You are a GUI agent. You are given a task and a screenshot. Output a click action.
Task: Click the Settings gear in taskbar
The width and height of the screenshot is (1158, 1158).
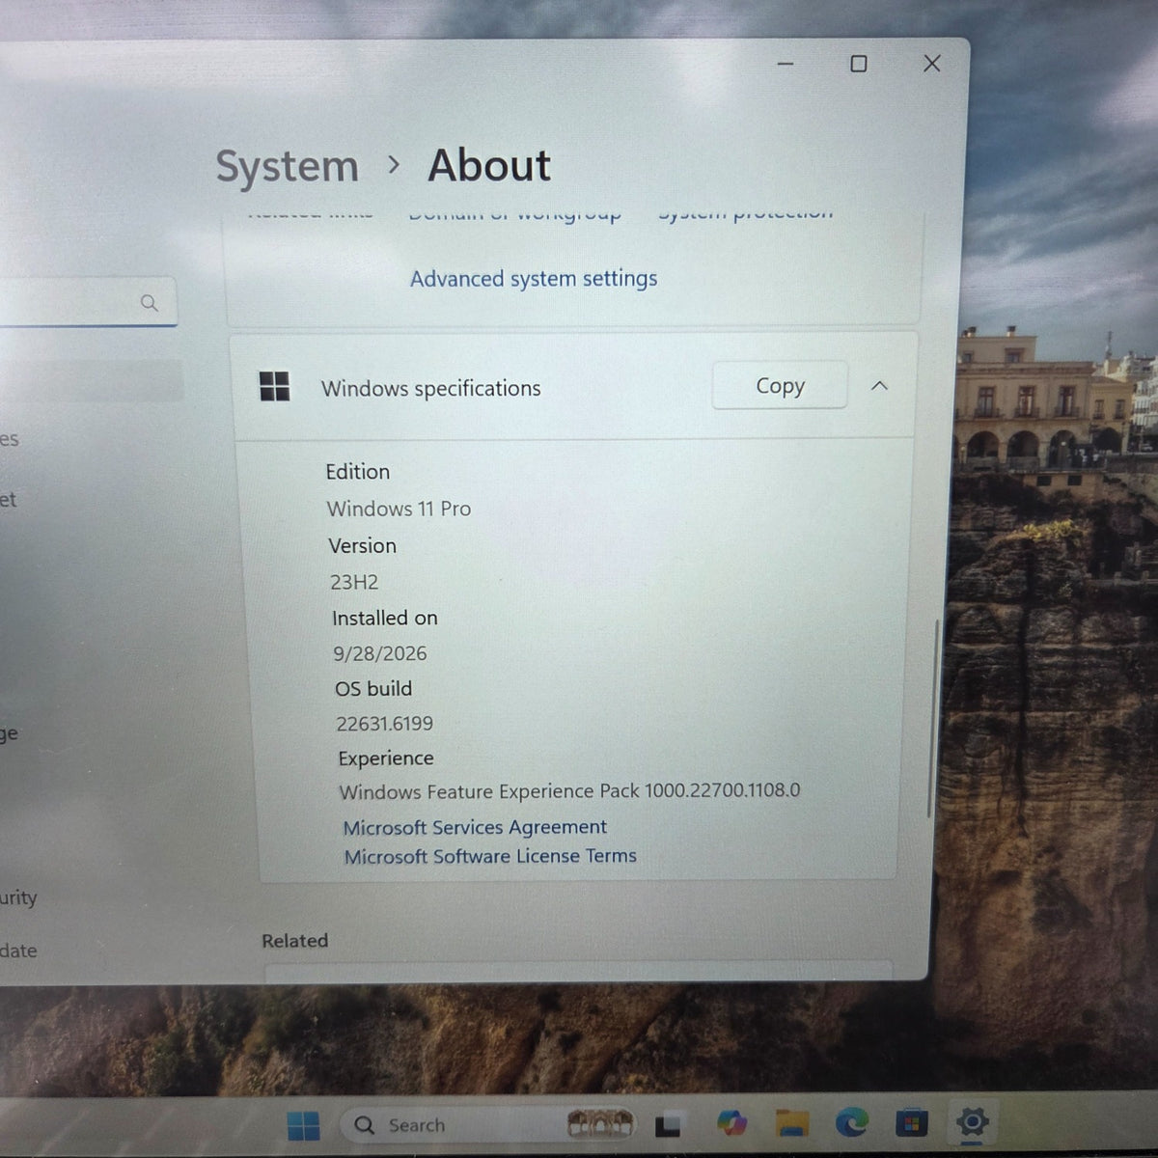coord(972,1121)
